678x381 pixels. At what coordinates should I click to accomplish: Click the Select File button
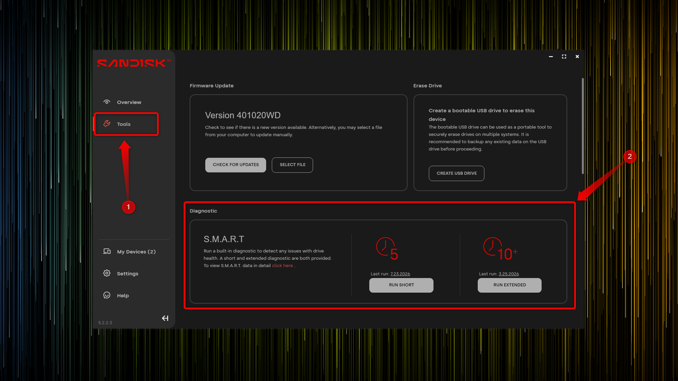(x=292, y=165)
